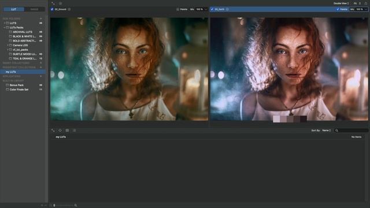Click the No Items label

(356, 137)
